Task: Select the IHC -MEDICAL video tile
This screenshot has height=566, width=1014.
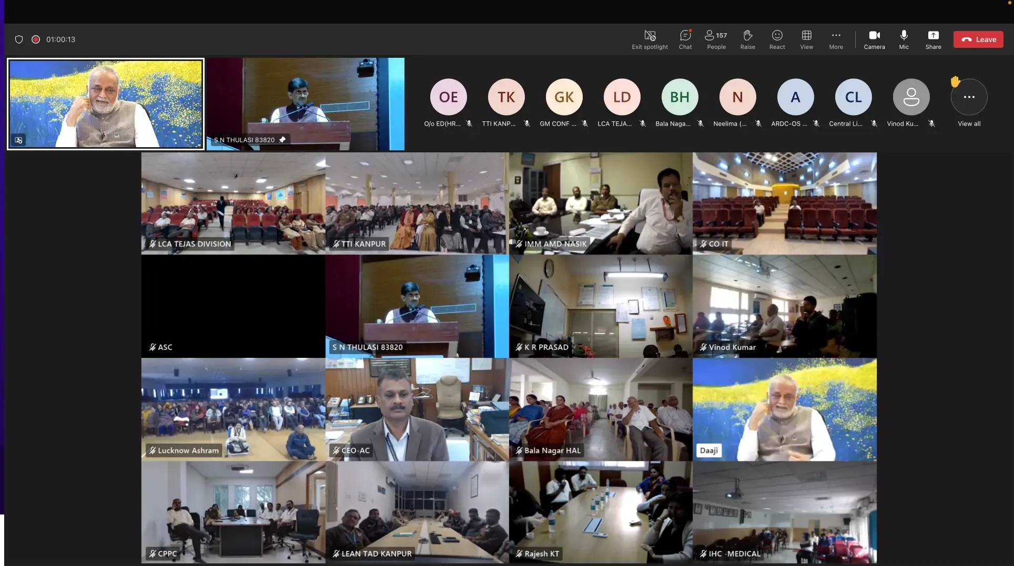Action: [x=785, y=512]
